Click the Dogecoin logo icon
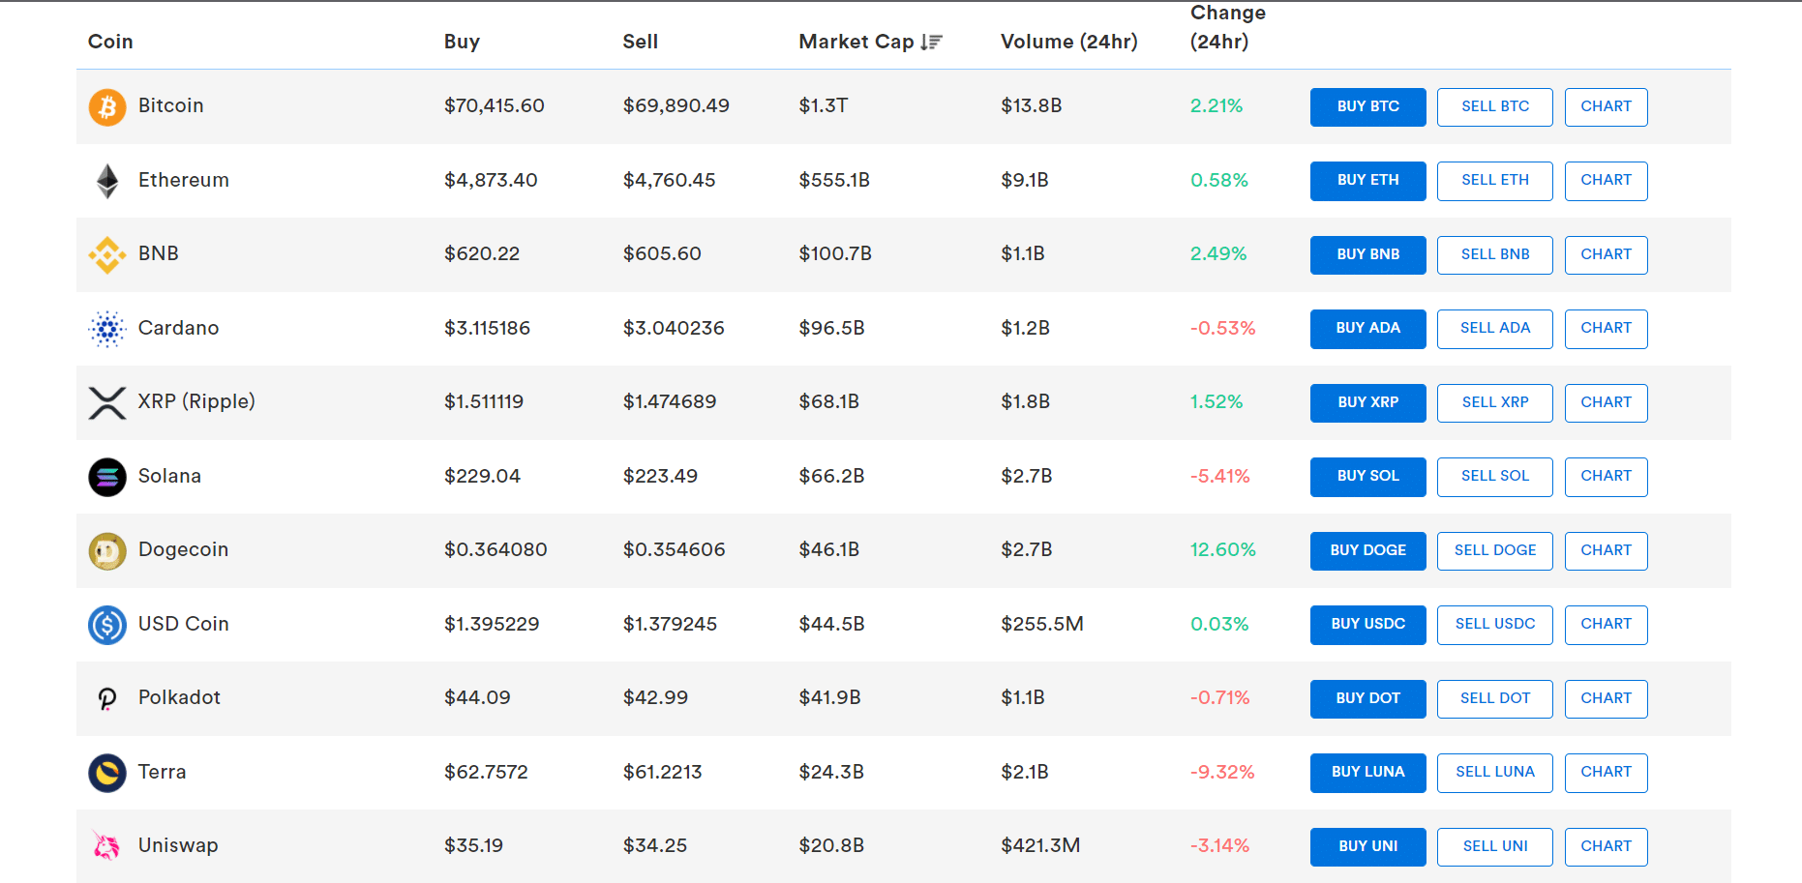 pos(107,551)
